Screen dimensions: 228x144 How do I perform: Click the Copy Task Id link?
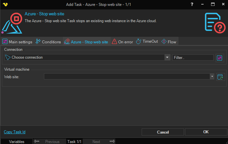tap(15, 132)
